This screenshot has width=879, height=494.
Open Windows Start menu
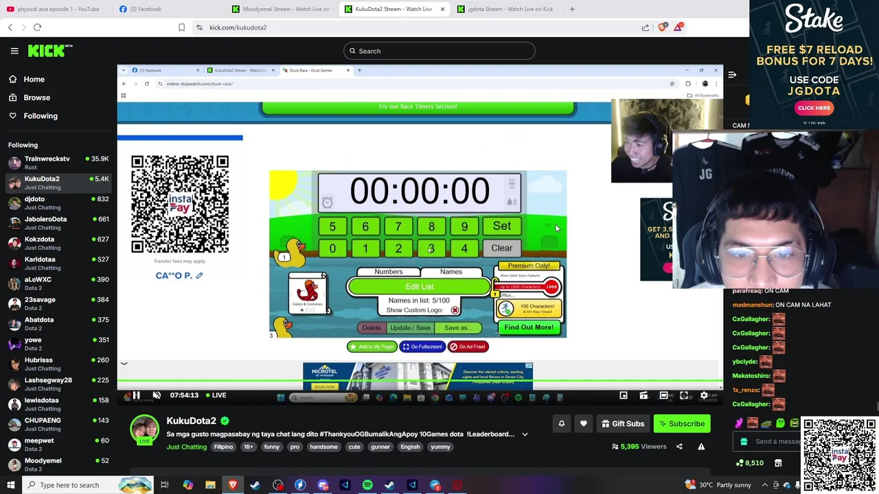(11, 485)
